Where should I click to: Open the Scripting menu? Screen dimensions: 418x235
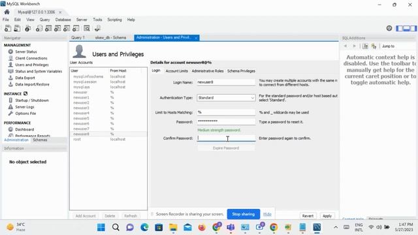tap(114, 20)
